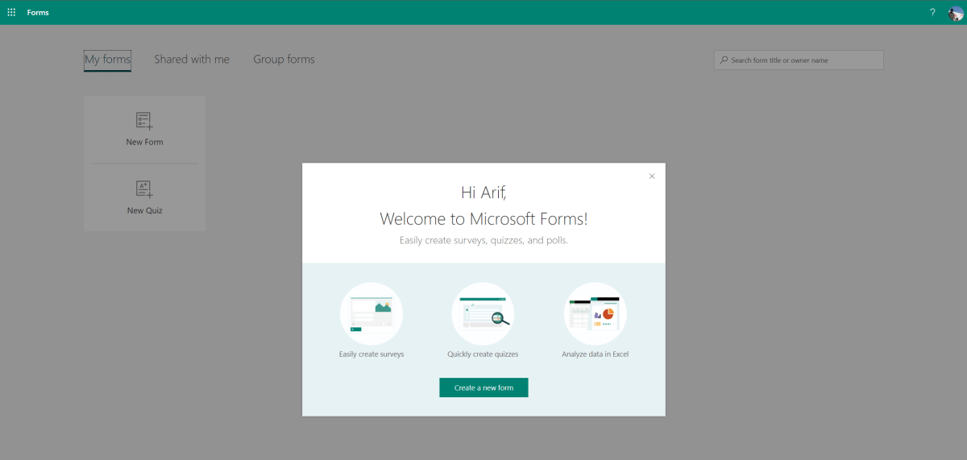Screen dimensions: 967x460
Task: Open the app launcher waffle menu
Action: (11, 12)
